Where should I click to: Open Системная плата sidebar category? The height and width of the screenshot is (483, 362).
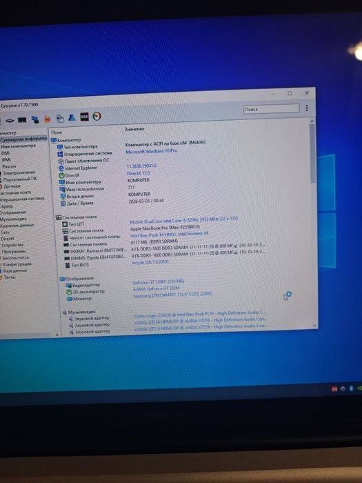tap(15, 193)
